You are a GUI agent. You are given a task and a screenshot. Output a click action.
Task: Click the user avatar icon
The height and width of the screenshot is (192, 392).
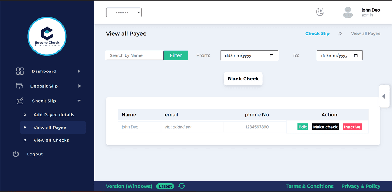click(x=348, y=12)
